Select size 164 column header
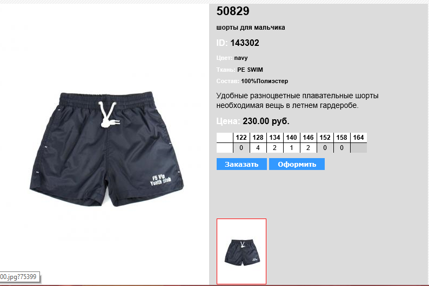This screenshot has width=429, height=286. [x=359, y=138]
